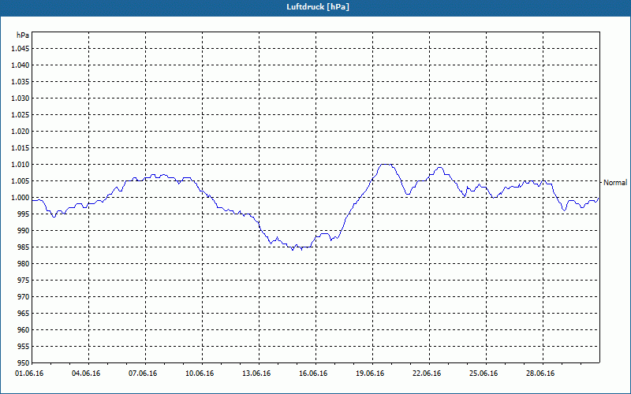Select the 970 y-axis label
The width and height of the screenshot is (631, 394).
coord(24,297)
